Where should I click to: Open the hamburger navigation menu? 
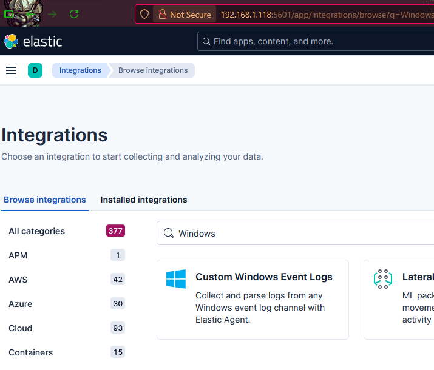pyautogui.click(x=11, y=70)
